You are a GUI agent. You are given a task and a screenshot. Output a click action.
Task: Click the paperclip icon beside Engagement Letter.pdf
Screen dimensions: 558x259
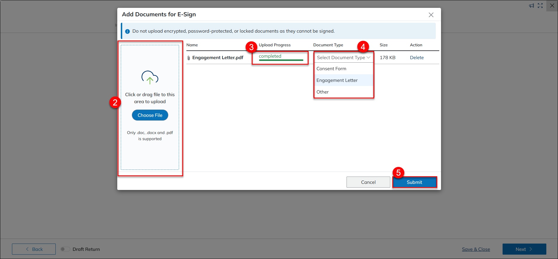pyautogui.click(x=189, y=58)
